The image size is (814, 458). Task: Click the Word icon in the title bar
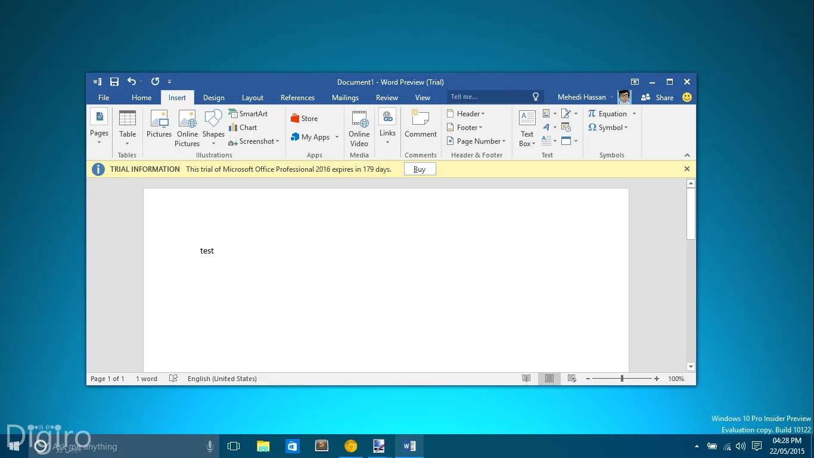pos(98,82)
